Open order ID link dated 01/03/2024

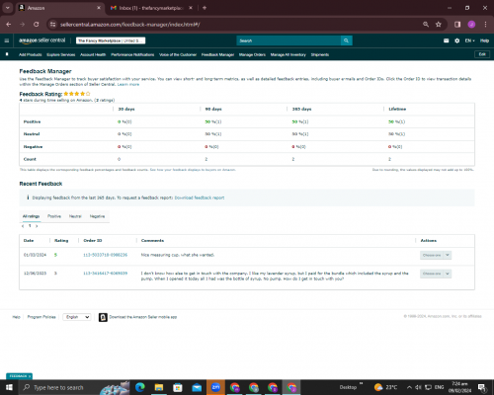pyautogui.click(x=105, y=255)
